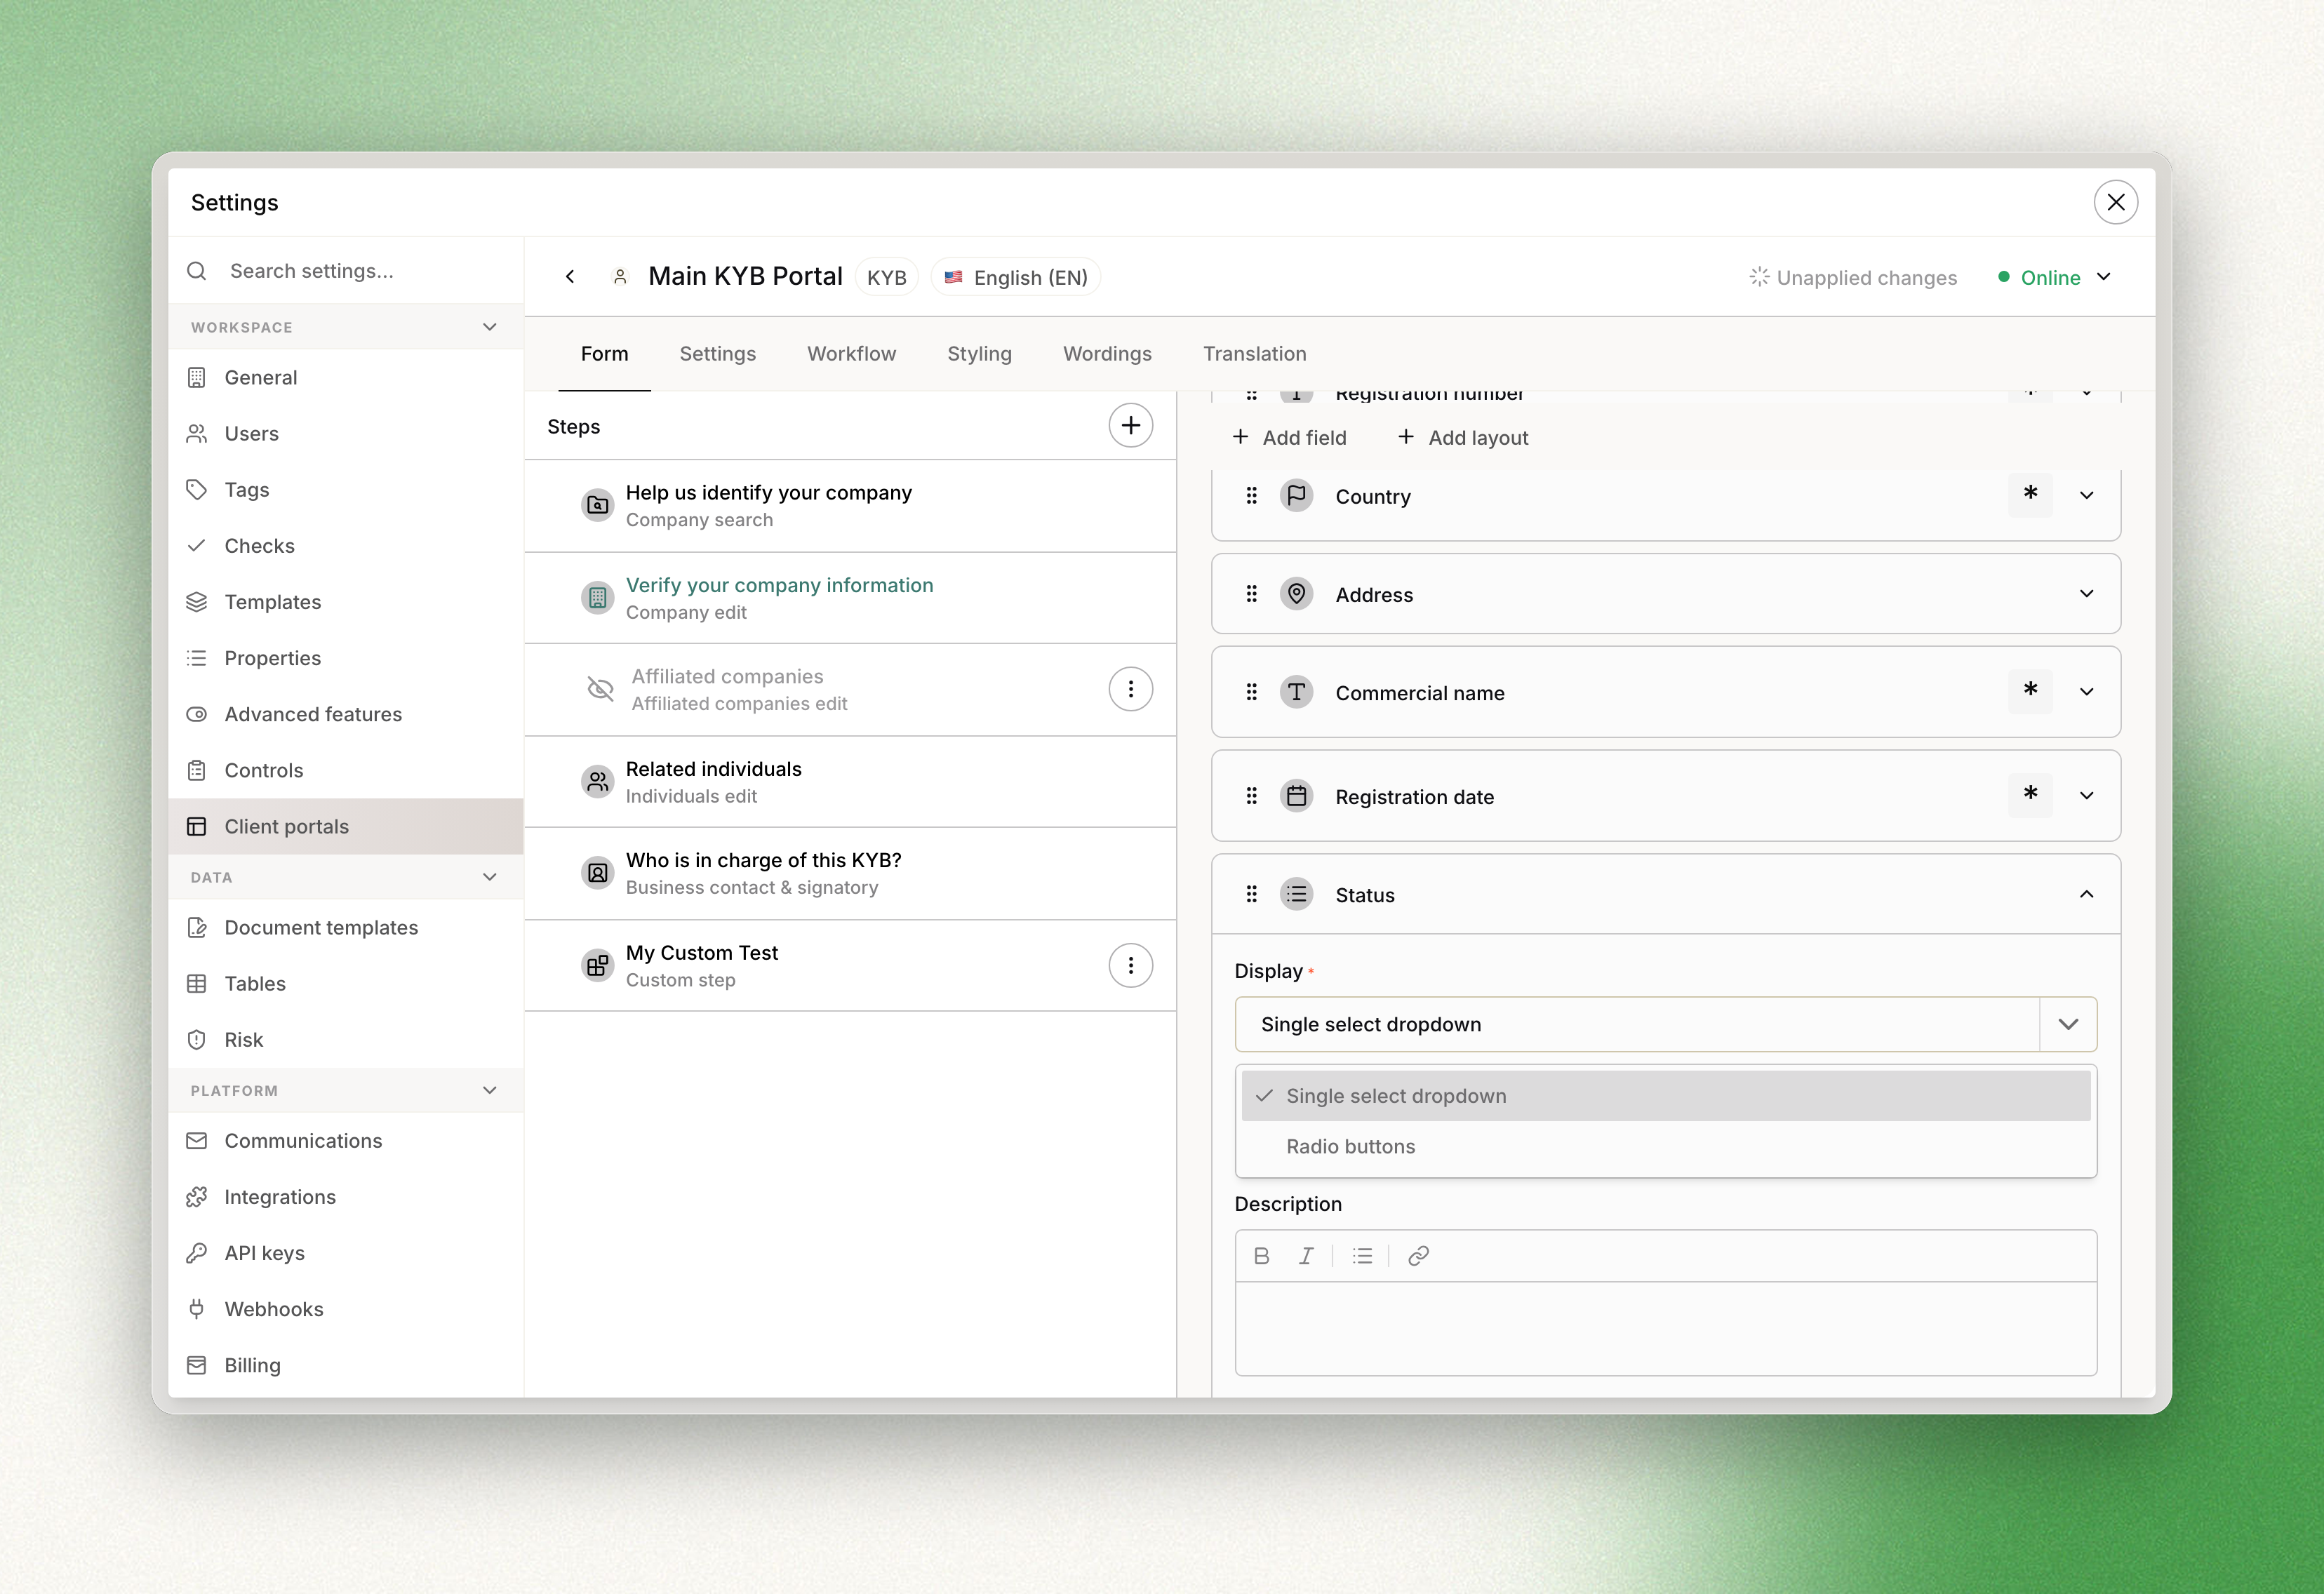
Task: Switch to the Styling tab
Action: [x=979, y=354]
